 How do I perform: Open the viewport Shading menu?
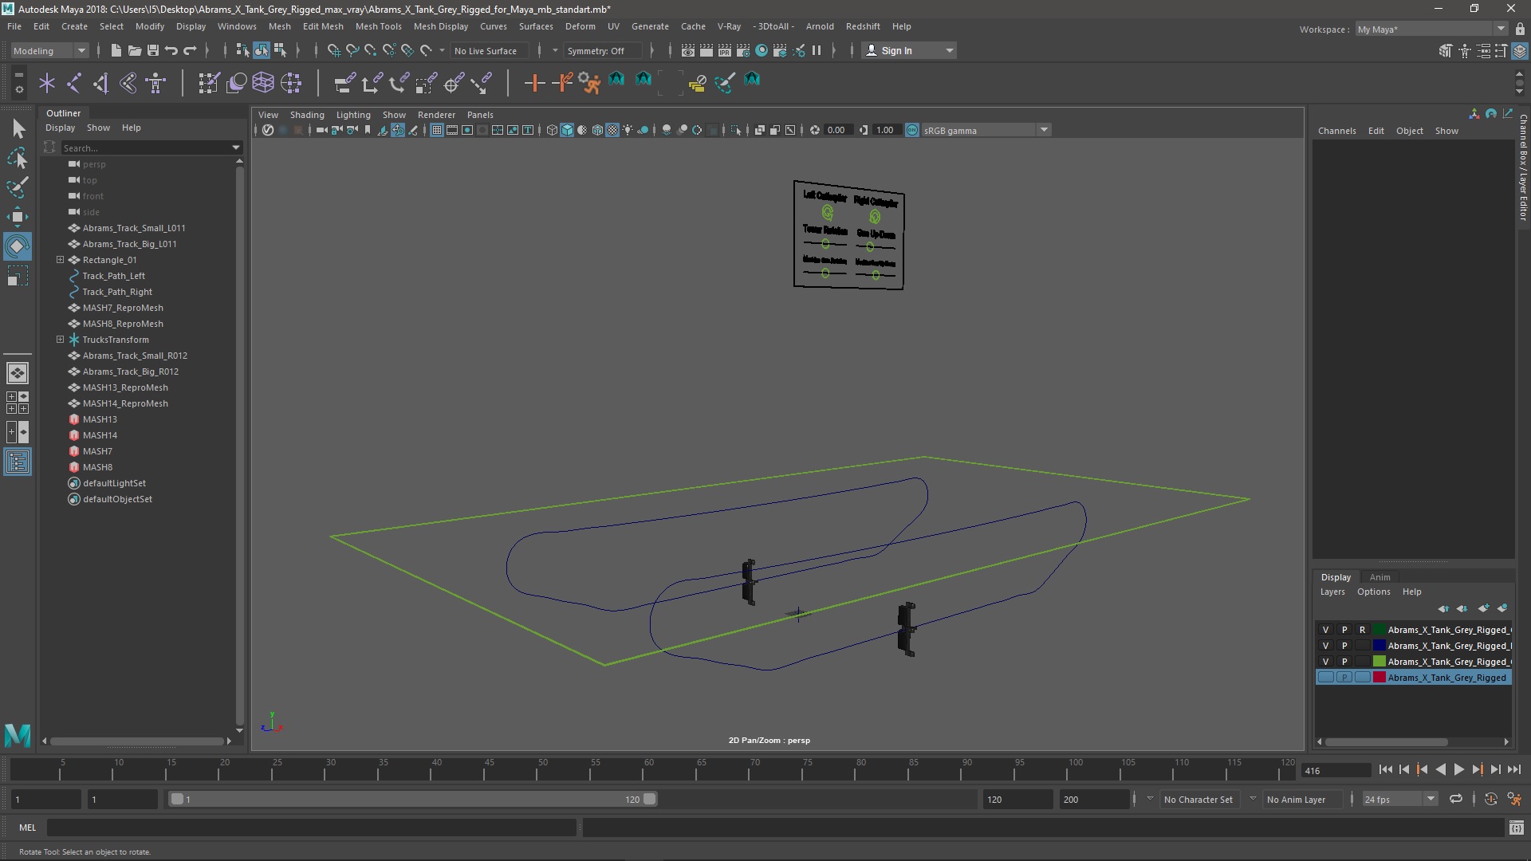point(307,115)
